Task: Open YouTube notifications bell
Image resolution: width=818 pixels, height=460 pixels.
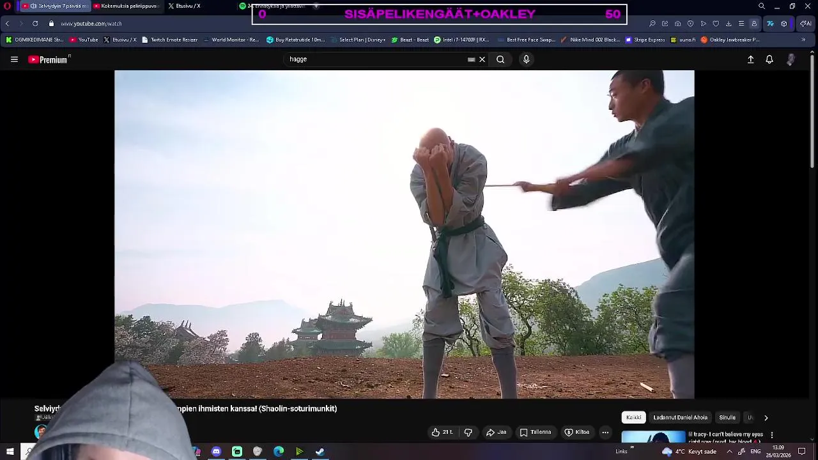Action: pos(769,59)
